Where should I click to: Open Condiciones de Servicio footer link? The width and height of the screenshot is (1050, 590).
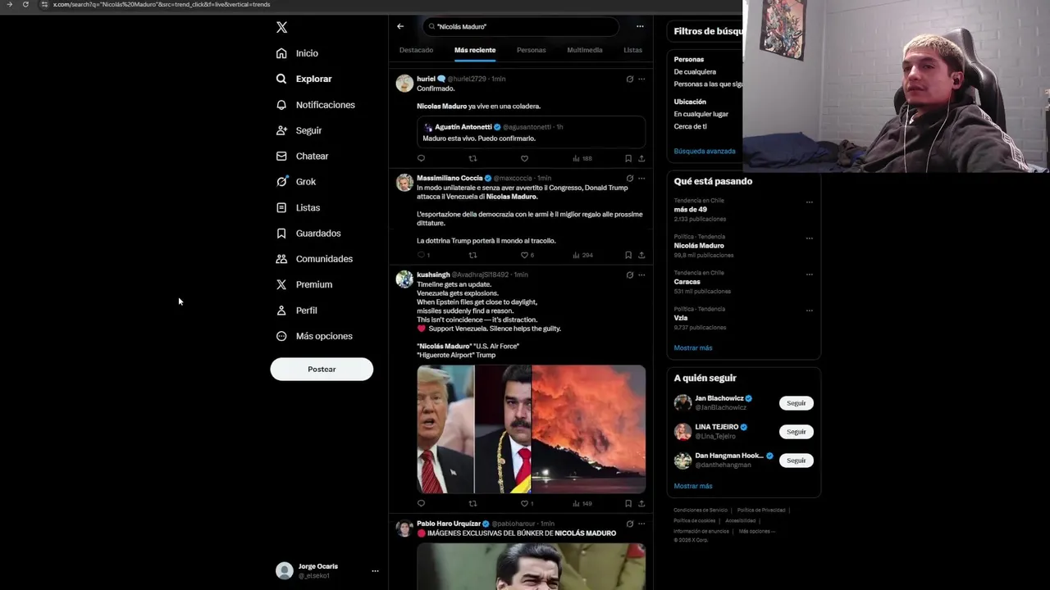(x=701, y=510)
